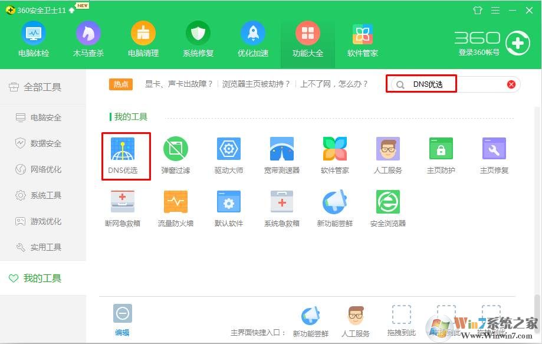Click the search magnifier icon
The width and height of the screenshot is (542, 344).
coord(400,85)
